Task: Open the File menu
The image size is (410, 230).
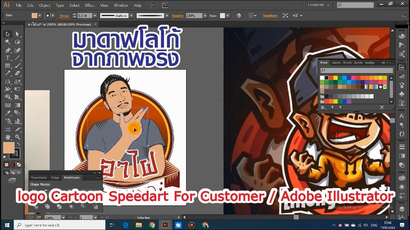Action: point(19,5)
